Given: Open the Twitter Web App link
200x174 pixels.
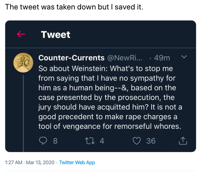Looking at the screenshot, I should (77, 163).
